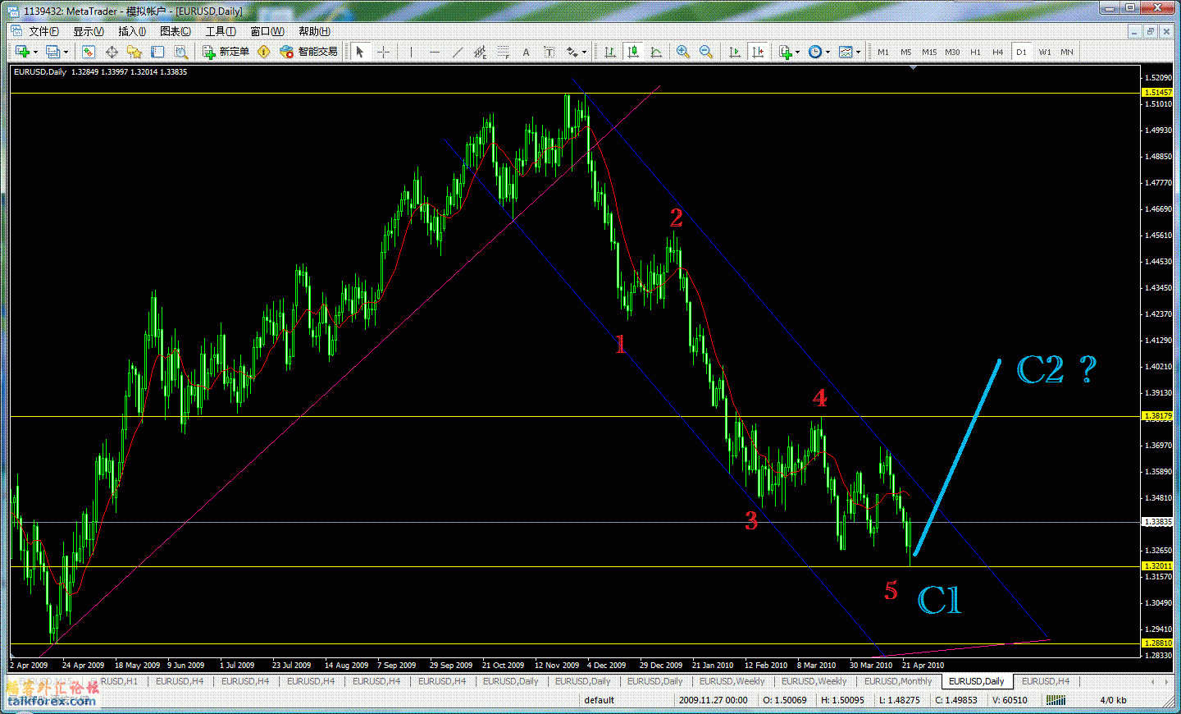Switch chart to line chart style
The height and width of the screenshot is (714, 1181).
coord(656,52)
